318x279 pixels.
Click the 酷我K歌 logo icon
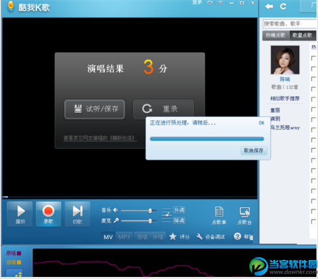pyautogui.click(x=11, y=6)
